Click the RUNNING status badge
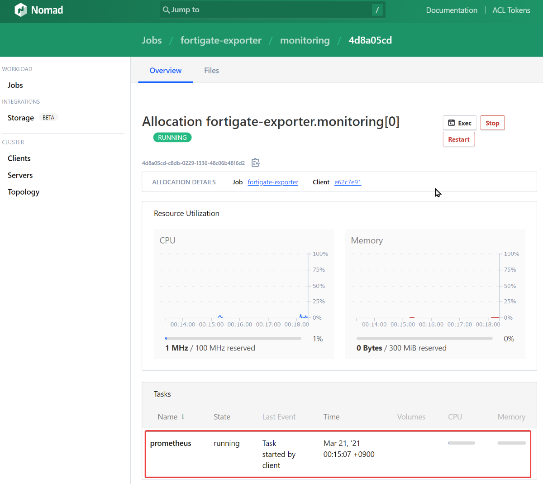543x484 pixels. point(172,138)
